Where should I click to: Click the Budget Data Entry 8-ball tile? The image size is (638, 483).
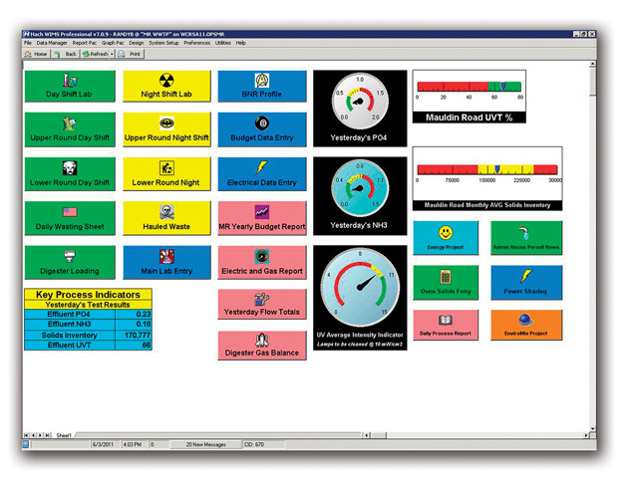click(262, 129)
